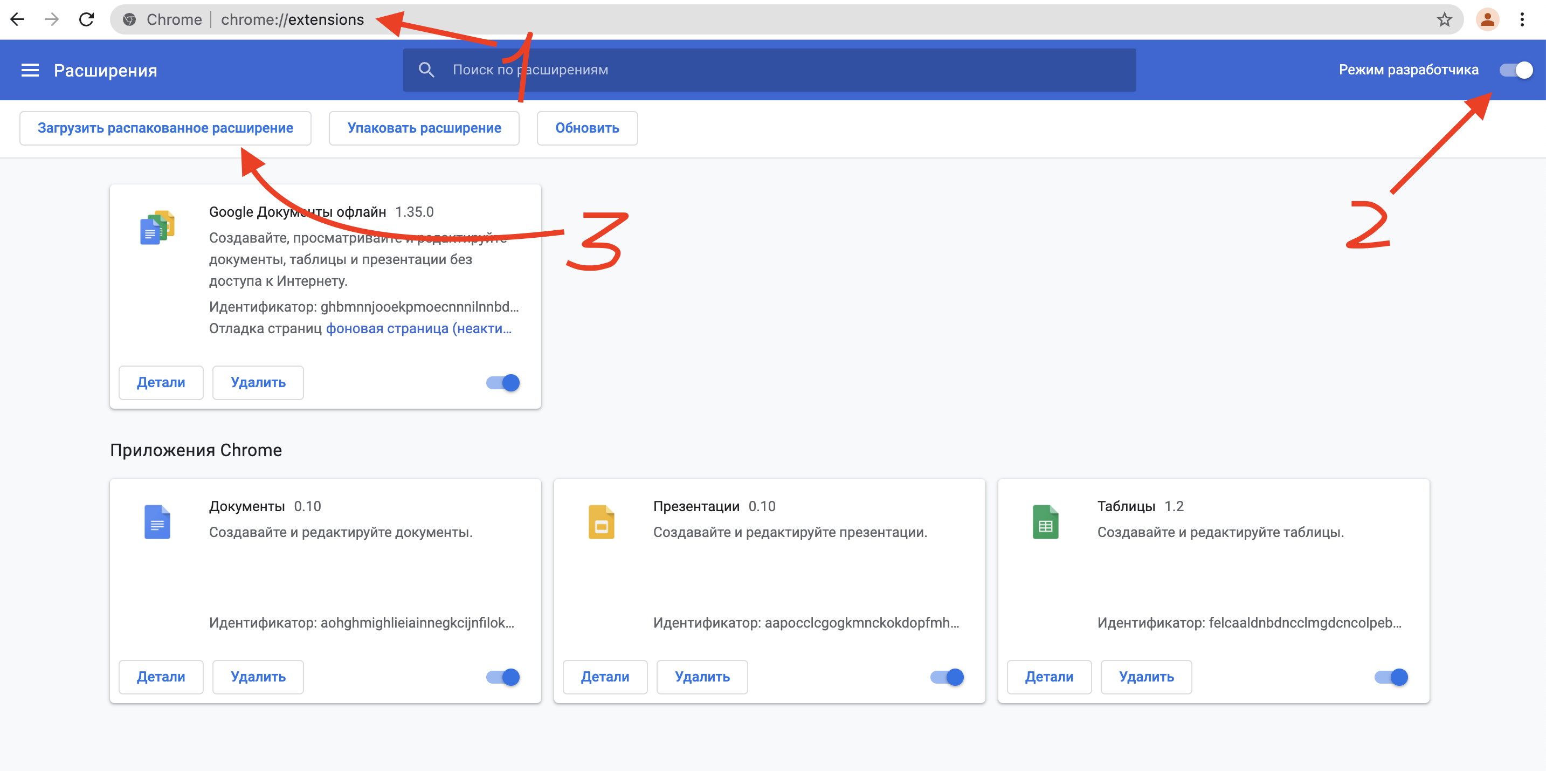Disable the Таблицы app toggle
This screenshot has height=771, width=1546.
click(x=1391, y=677)
